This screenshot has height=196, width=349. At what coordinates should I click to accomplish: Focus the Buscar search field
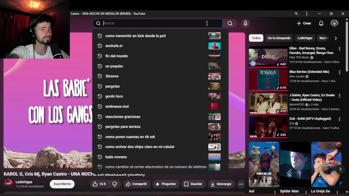coord(158,23)
